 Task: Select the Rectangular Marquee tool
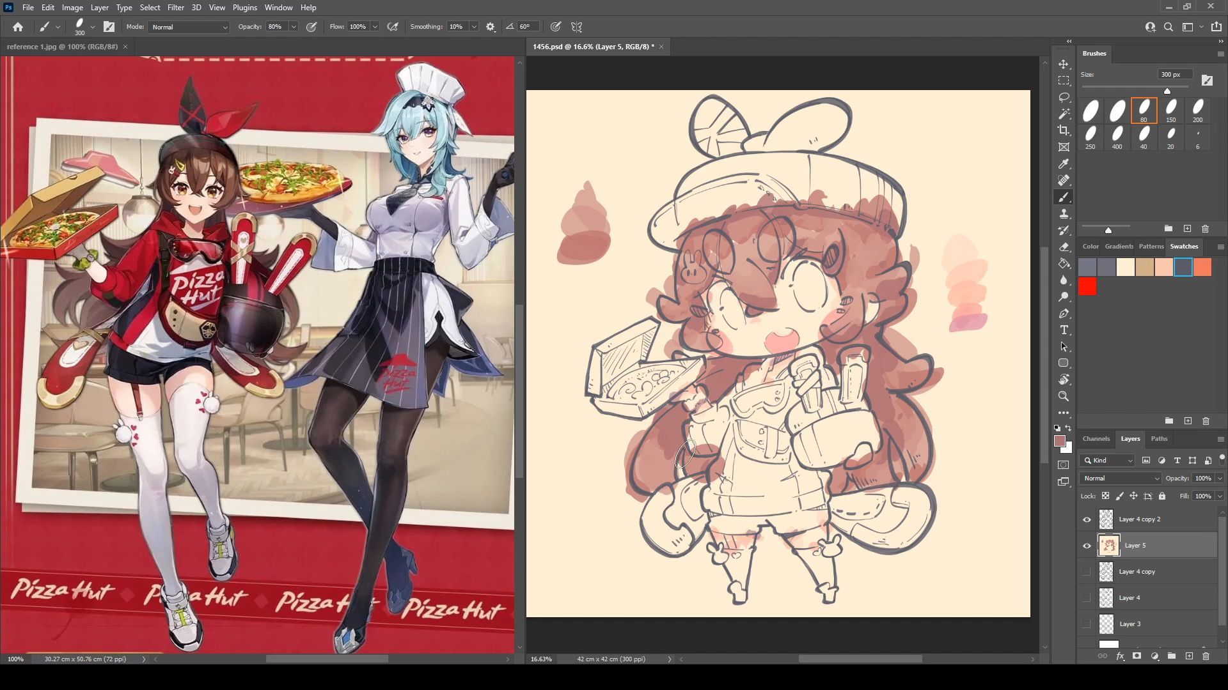click(x=1064, y=80)
